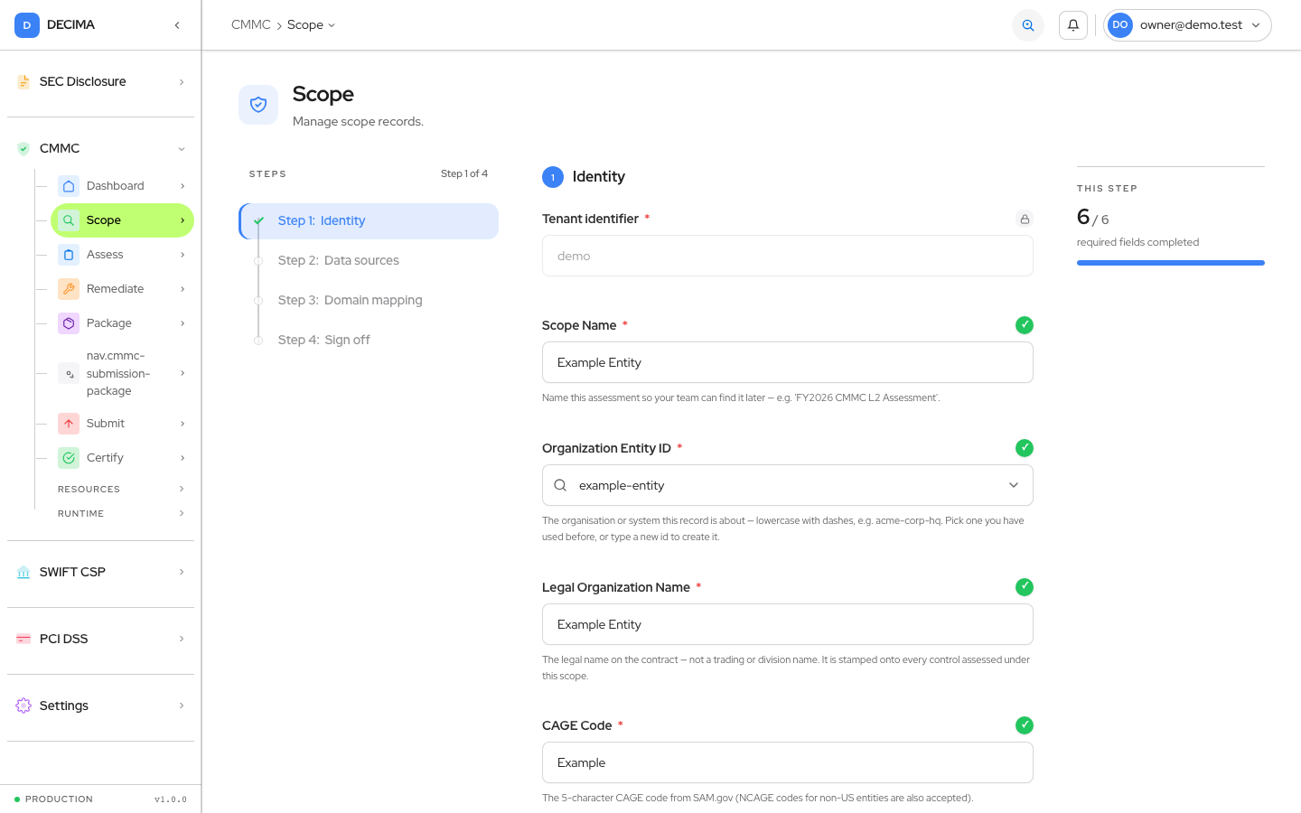
Task: Expand the RESOURCES group
Action: (122, 489)
